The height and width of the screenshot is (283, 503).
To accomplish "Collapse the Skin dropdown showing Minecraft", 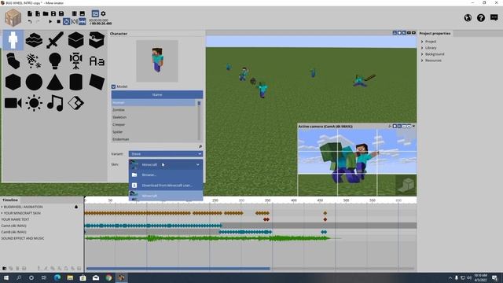I will [166, 164].
